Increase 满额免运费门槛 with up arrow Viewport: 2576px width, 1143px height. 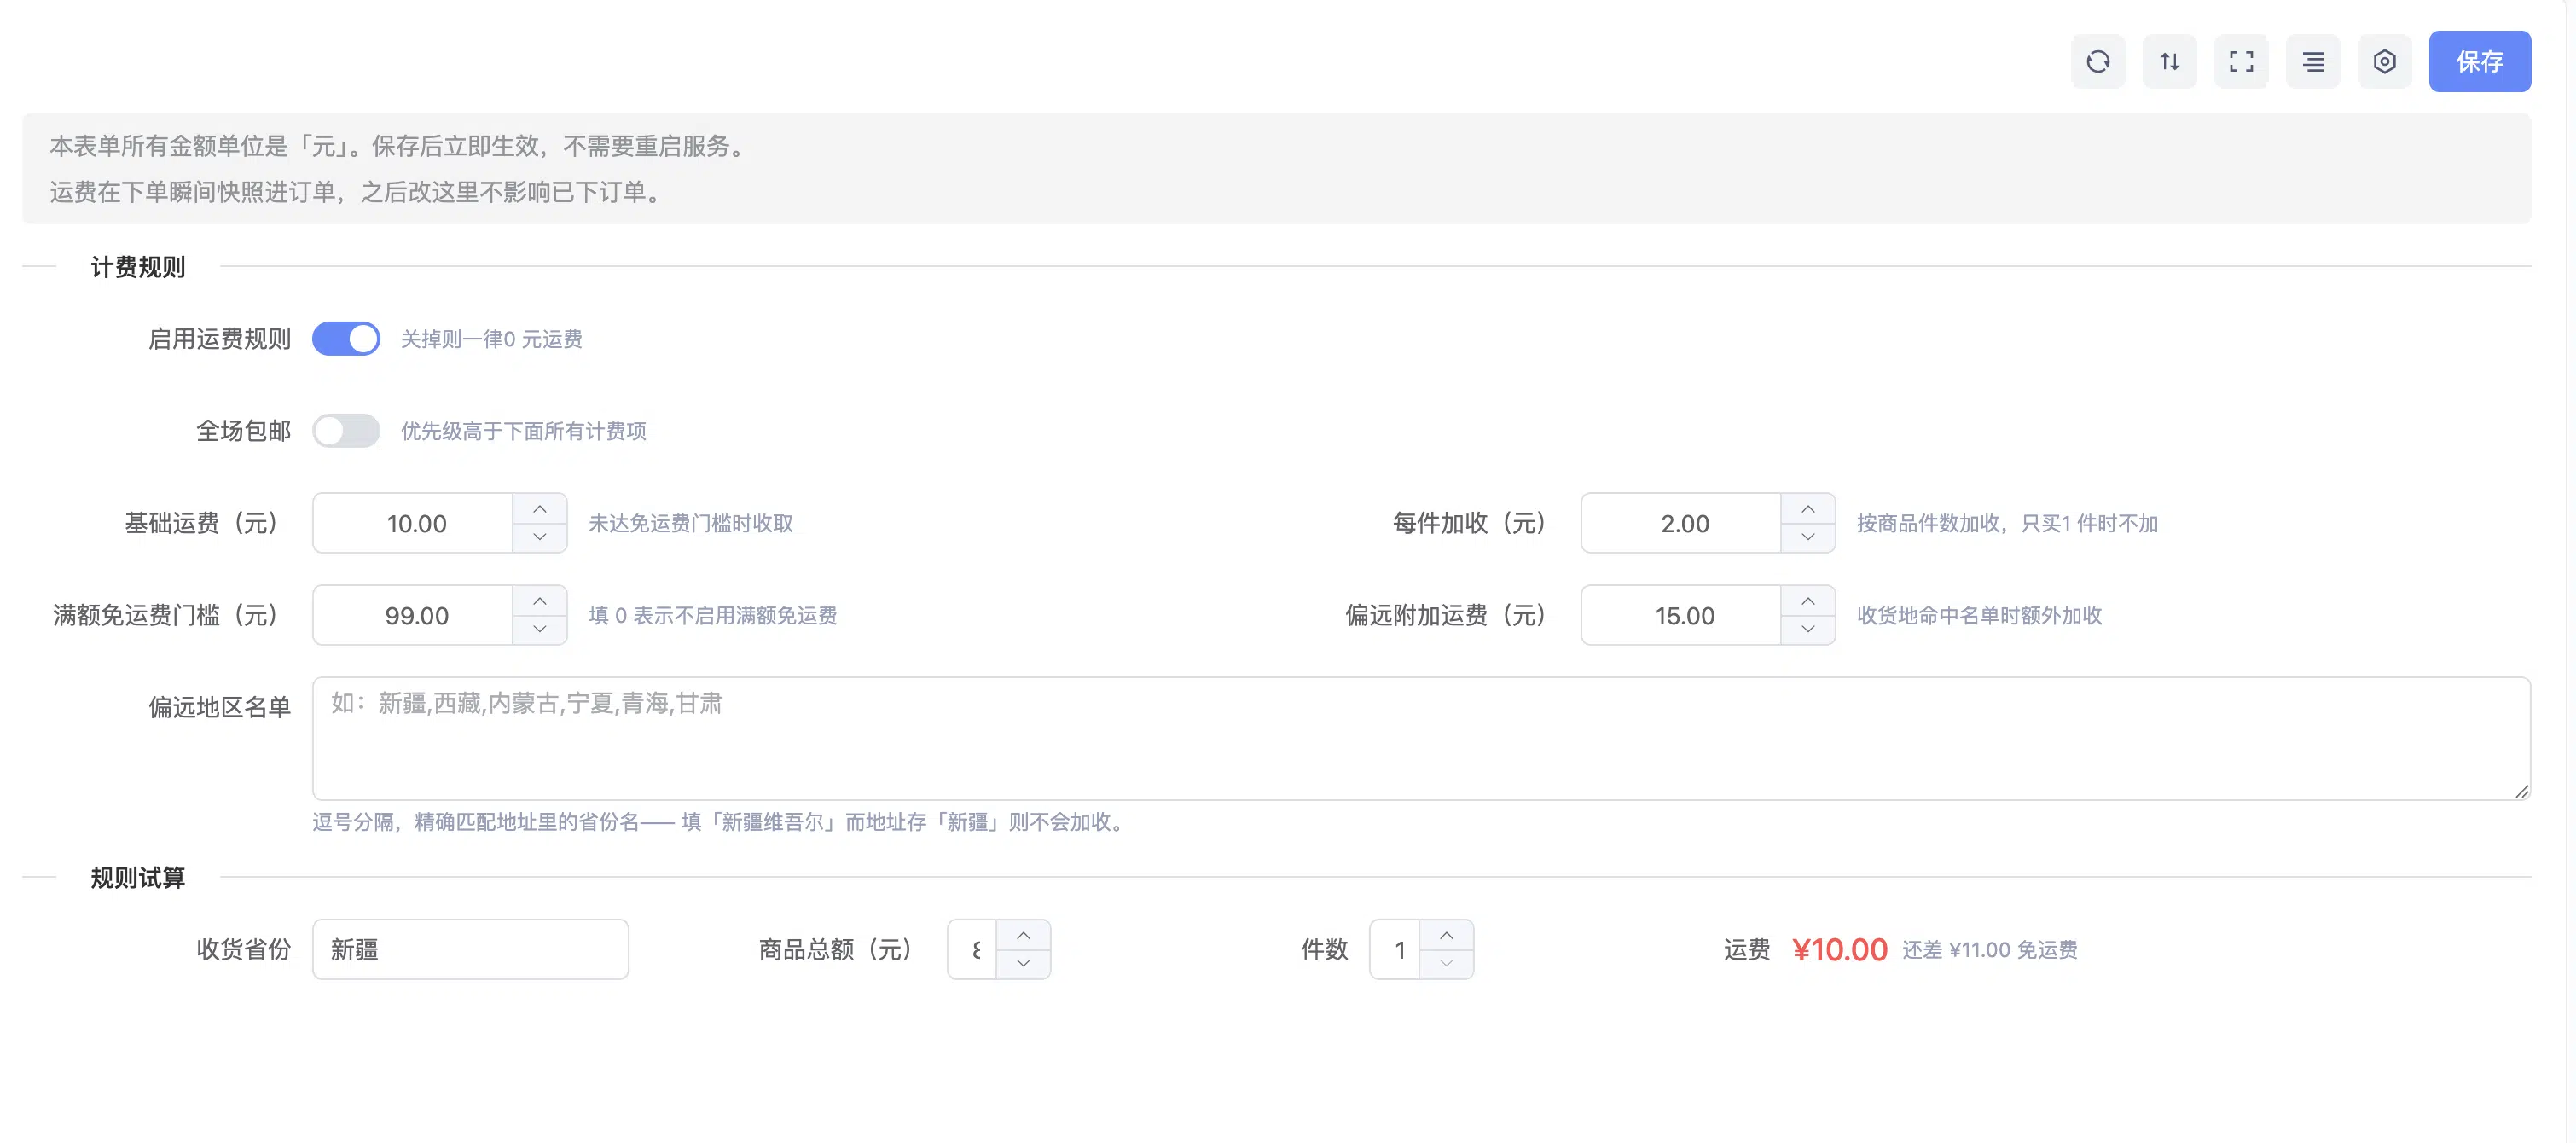540,601
